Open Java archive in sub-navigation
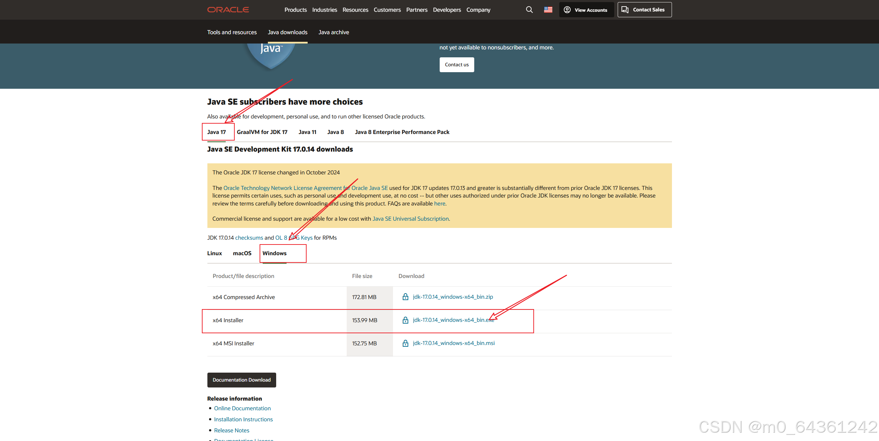Image resolution: width=879 pixels, height=441 pixels. 334,32
